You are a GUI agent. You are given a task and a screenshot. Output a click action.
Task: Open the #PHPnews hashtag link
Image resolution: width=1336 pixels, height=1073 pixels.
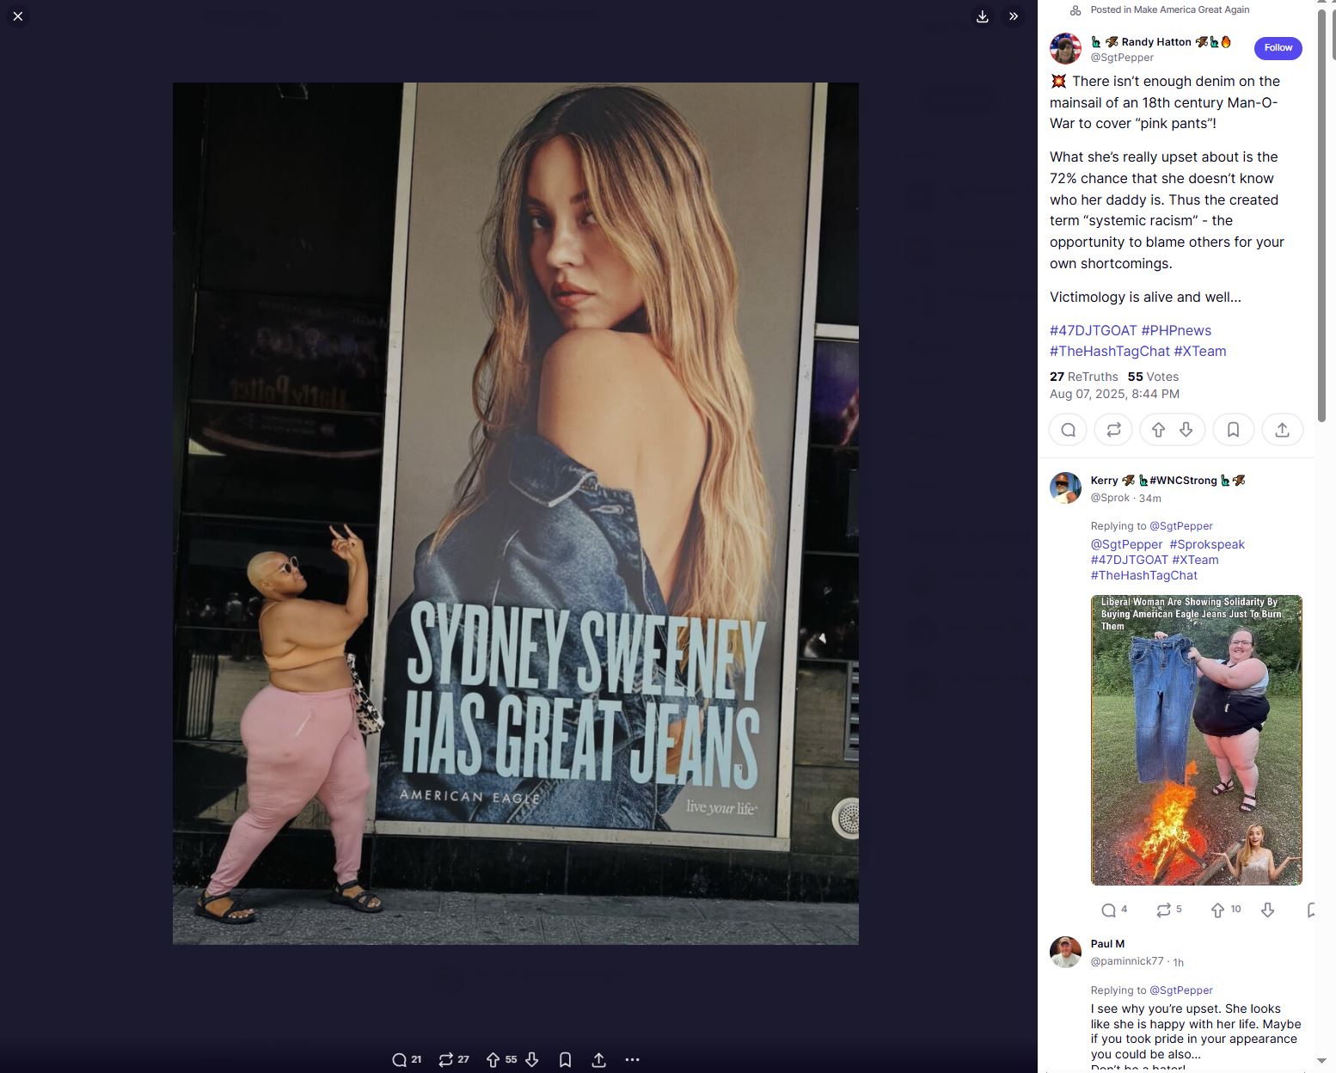(1175, 330)
